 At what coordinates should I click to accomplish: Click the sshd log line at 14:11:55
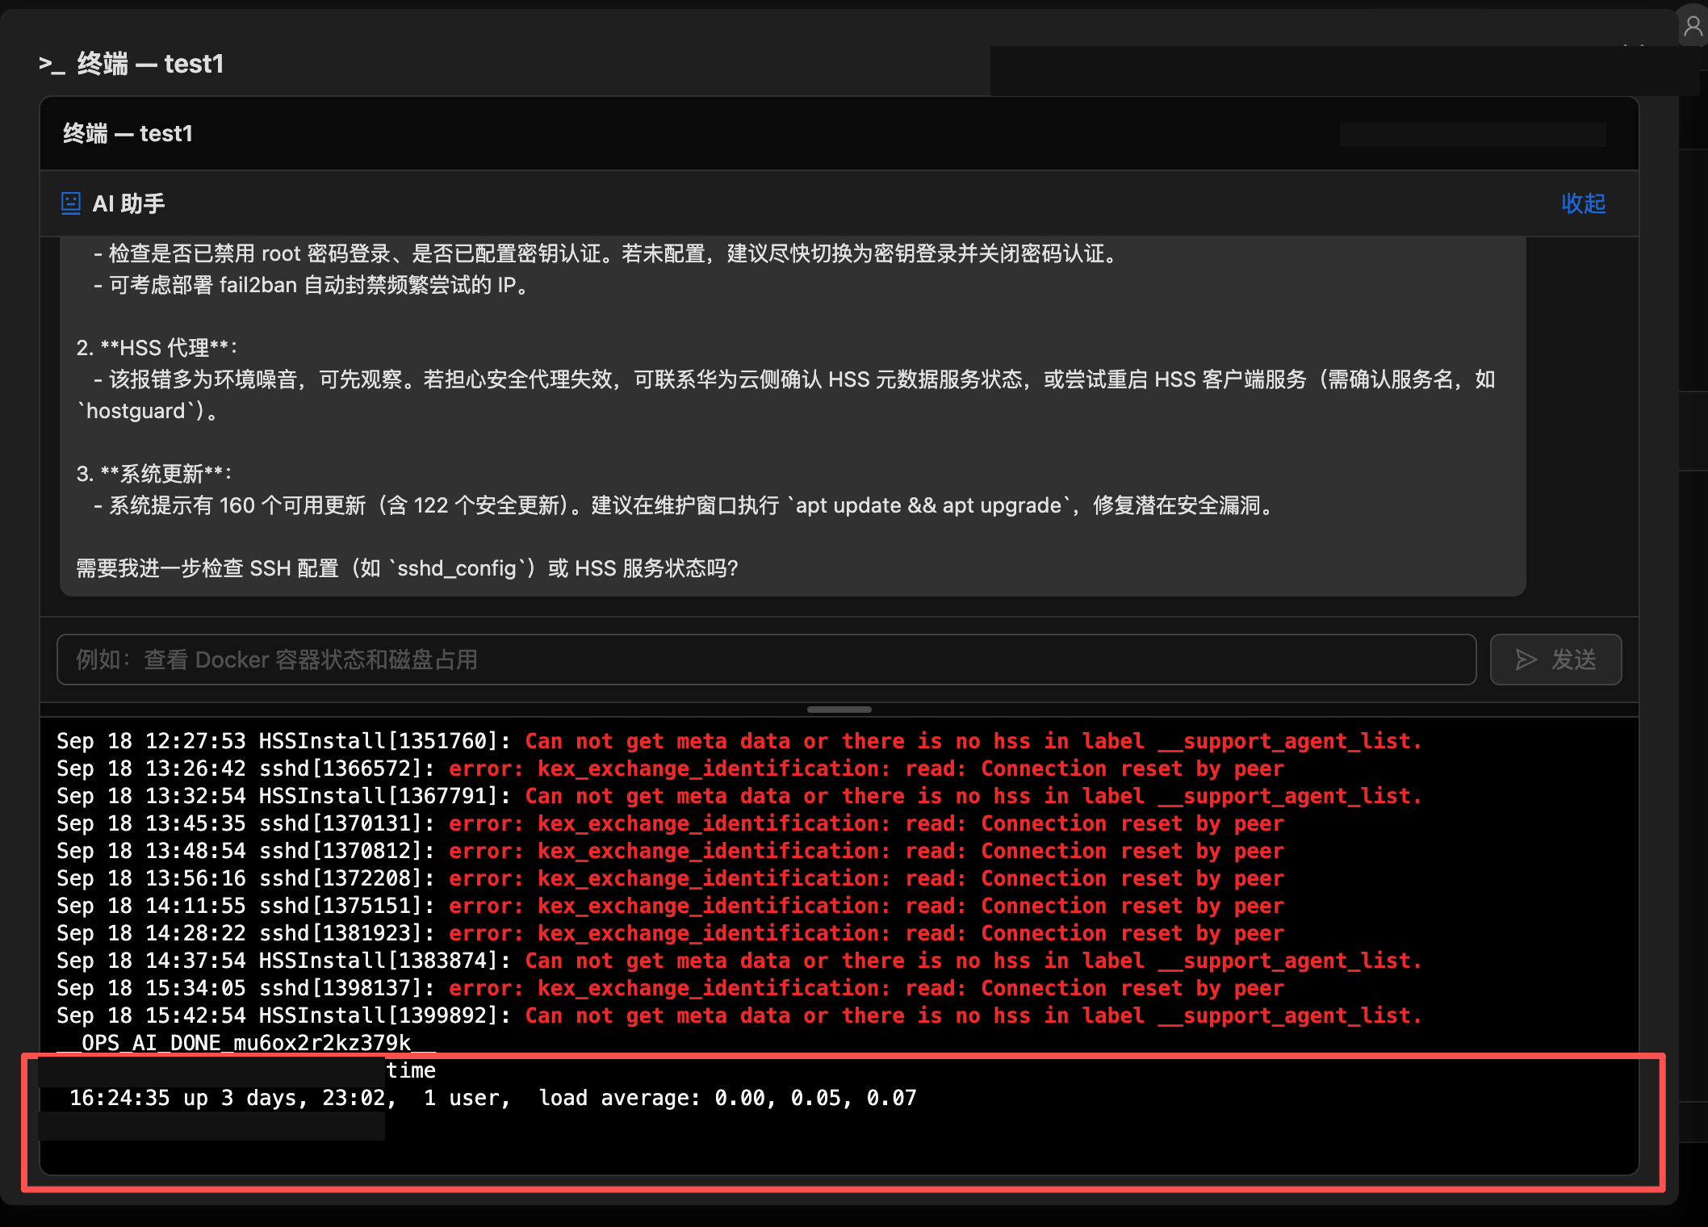point(670,906)
